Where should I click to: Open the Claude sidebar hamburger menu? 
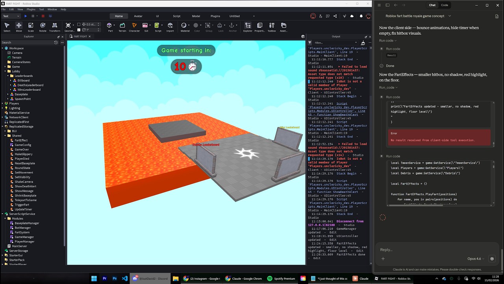click(x=379, y=5)
